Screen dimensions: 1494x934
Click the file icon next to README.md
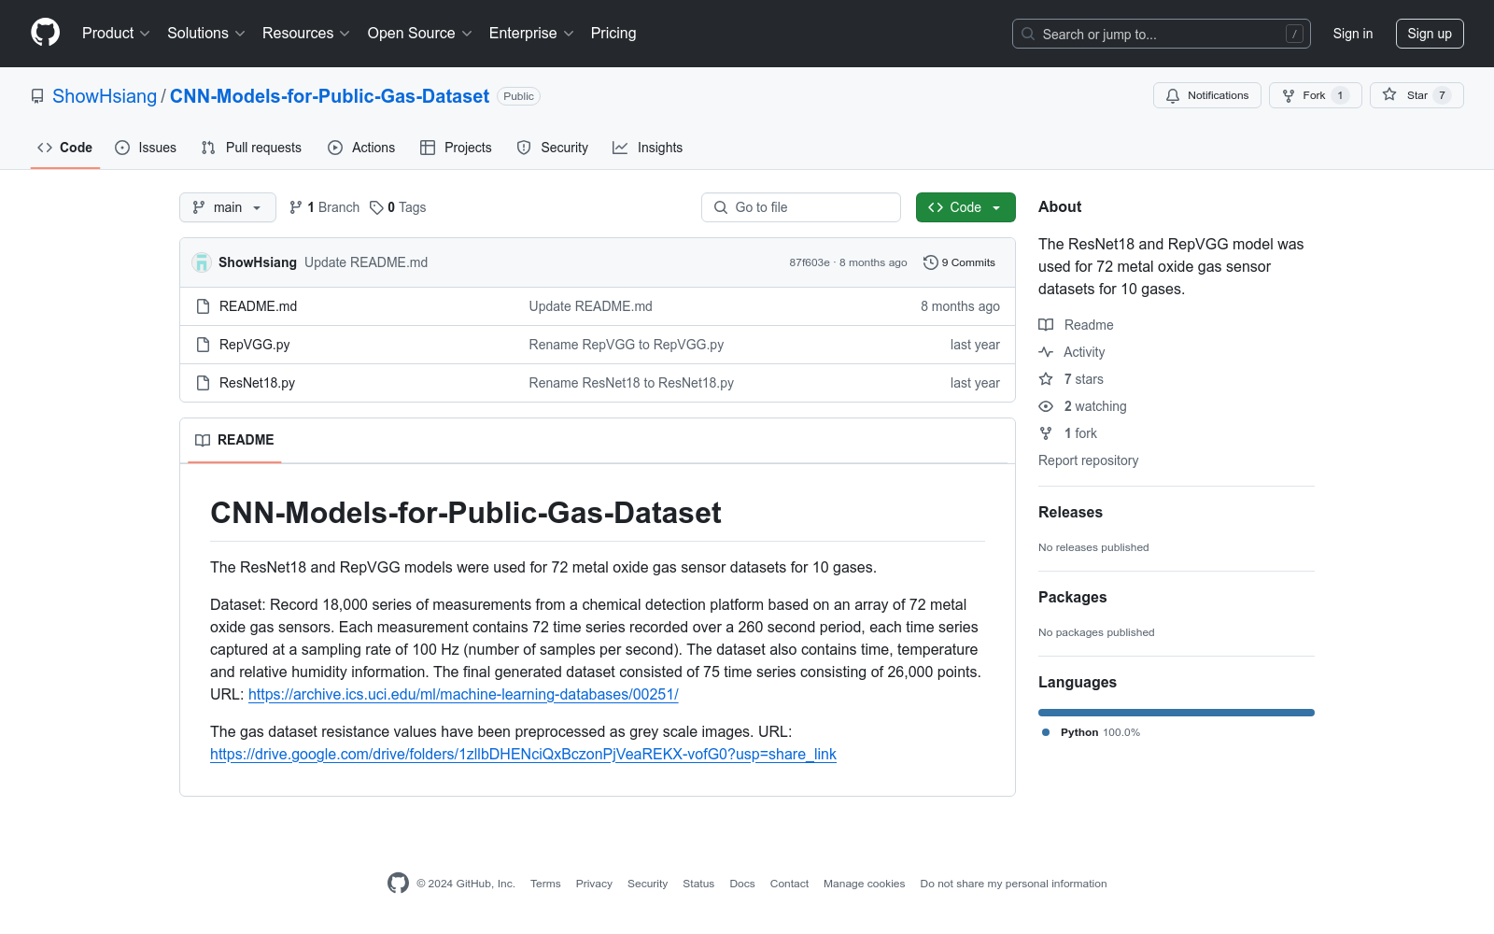click(x=203, y=306)
